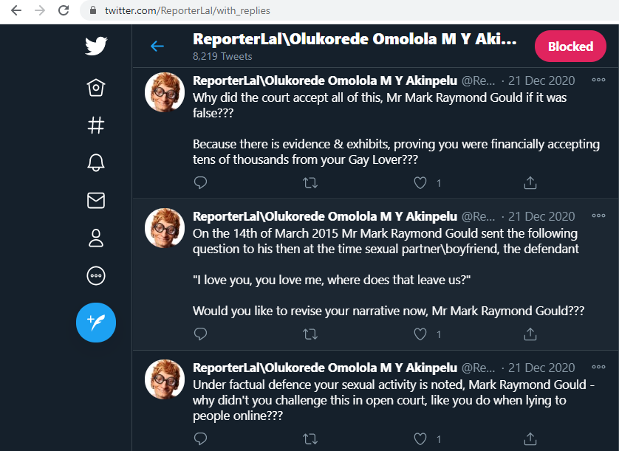Open Messages envelope icon

tap(96, 200)
